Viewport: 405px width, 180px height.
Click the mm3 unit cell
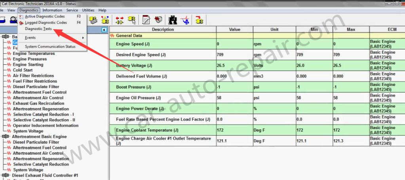(274, 76)
